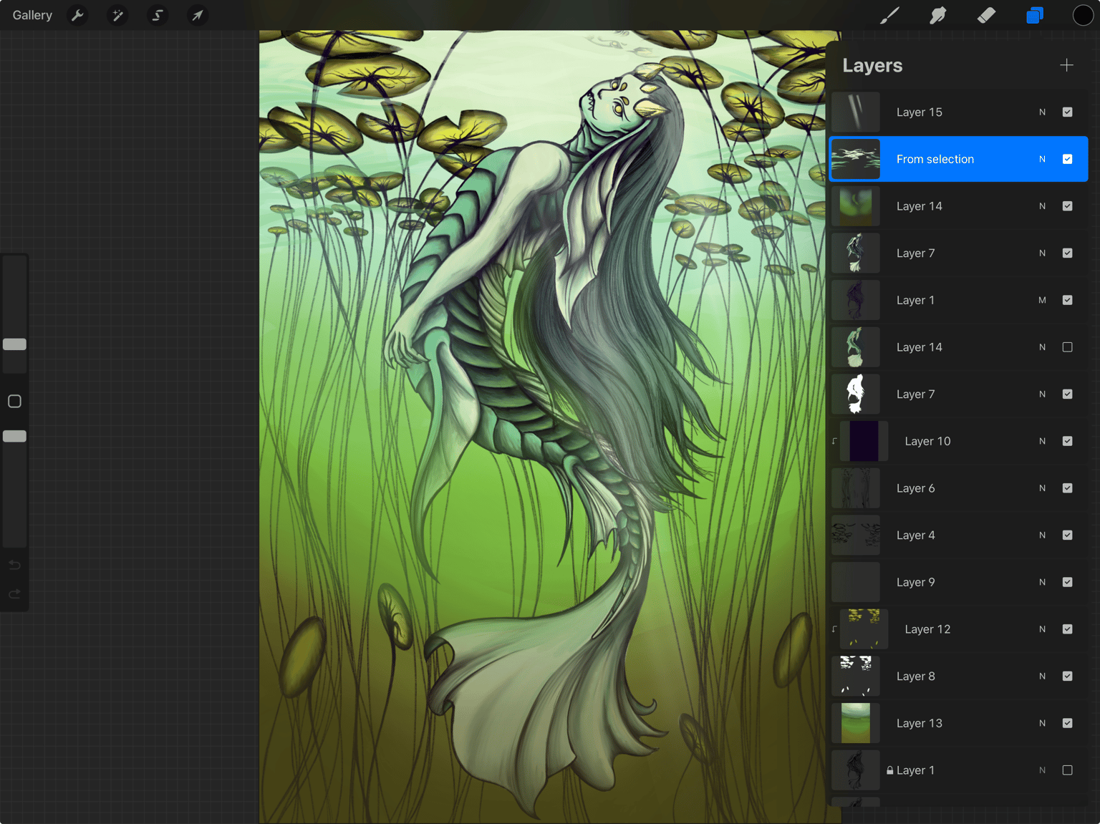Select Layer 12 by its name
Screen dimensions: 1100x824
[927, 629]
